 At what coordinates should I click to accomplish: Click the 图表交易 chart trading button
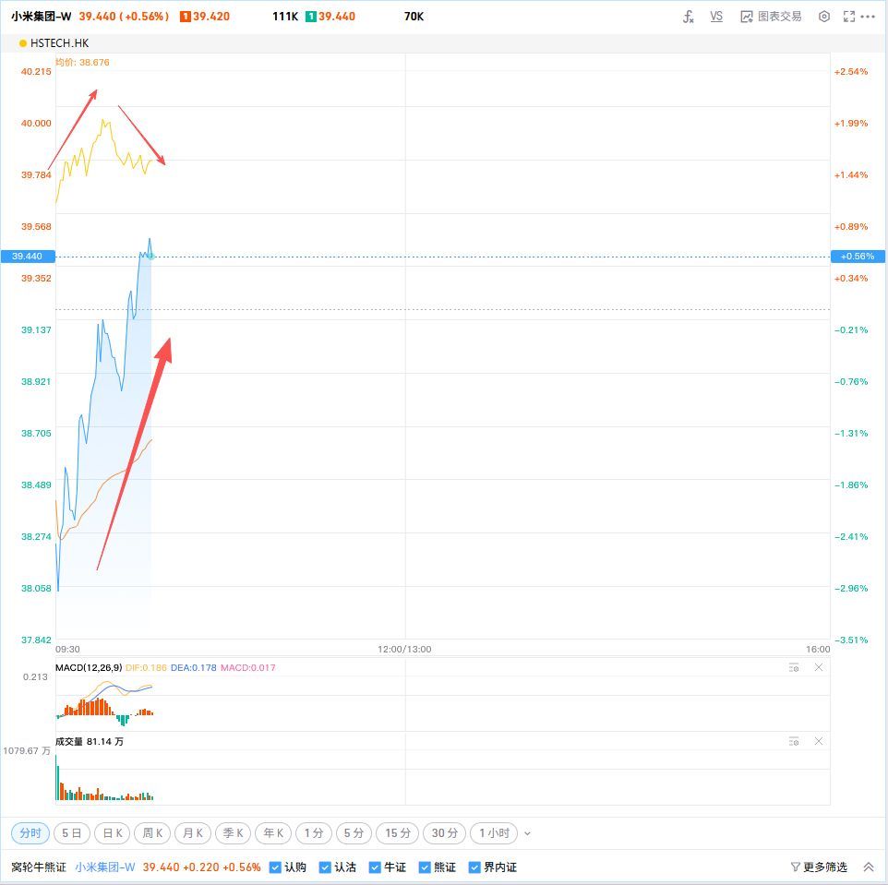[771, 17]
